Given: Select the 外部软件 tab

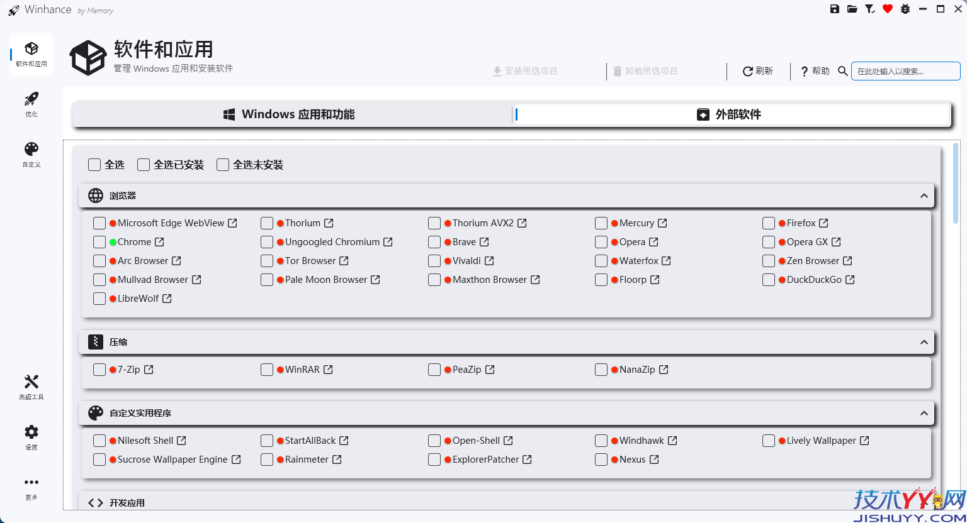Looking at the screenshot, I should point(730,114).
